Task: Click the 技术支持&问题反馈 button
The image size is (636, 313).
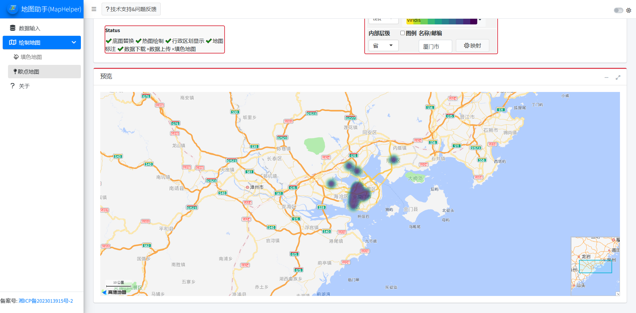Action: (x=131, y=9)
